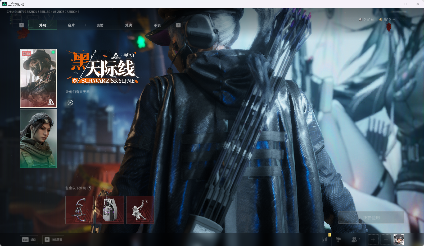424x246 pixels.
Task: Select the default green-hooded skin thumbnail
Action: point(38,139)
